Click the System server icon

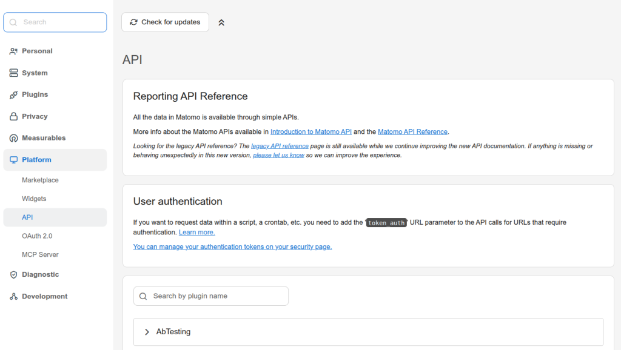pos(13,73)
